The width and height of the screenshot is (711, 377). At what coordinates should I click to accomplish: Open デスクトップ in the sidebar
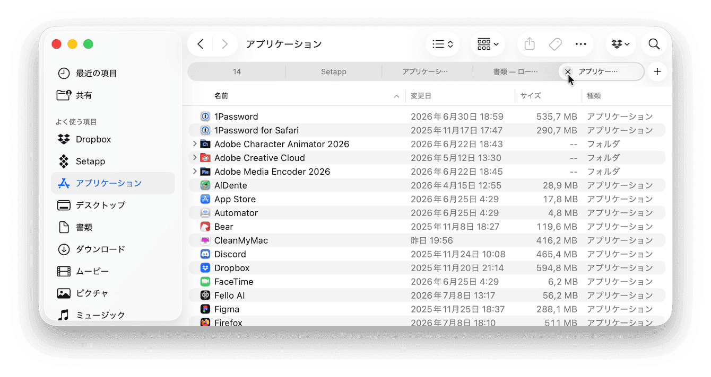pyautogui.click(x=113, y=205)
